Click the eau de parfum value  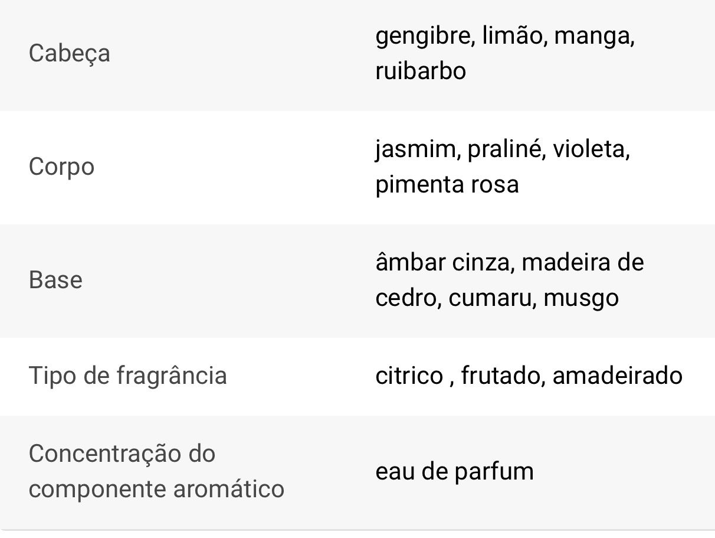point(454,471)
